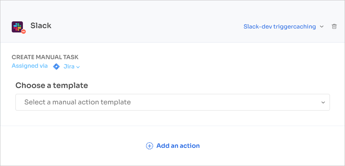Click the blue Jira diamond logo
Image resolution: width=345 pixels, height=166 pixels.
coord(56,66)
